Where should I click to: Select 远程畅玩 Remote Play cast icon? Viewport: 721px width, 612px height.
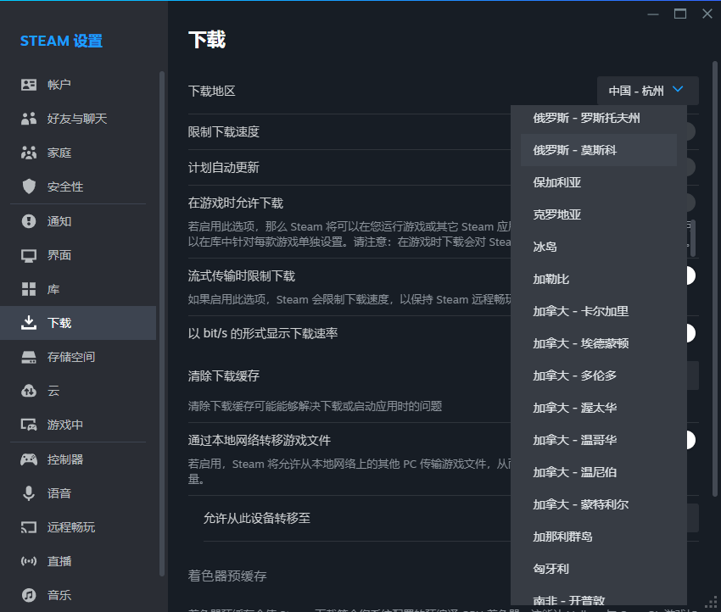[29, 527]
